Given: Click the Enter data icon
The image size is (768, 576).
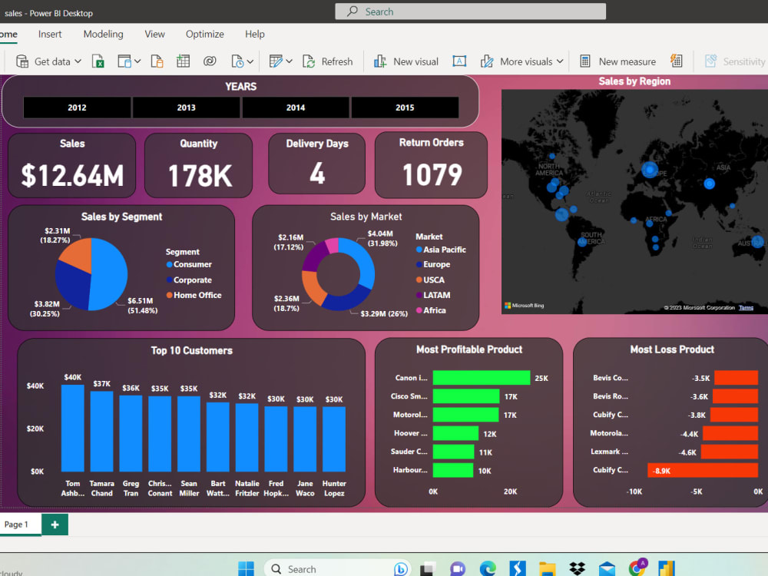Looking at the screenshot, I should point(183,60).
